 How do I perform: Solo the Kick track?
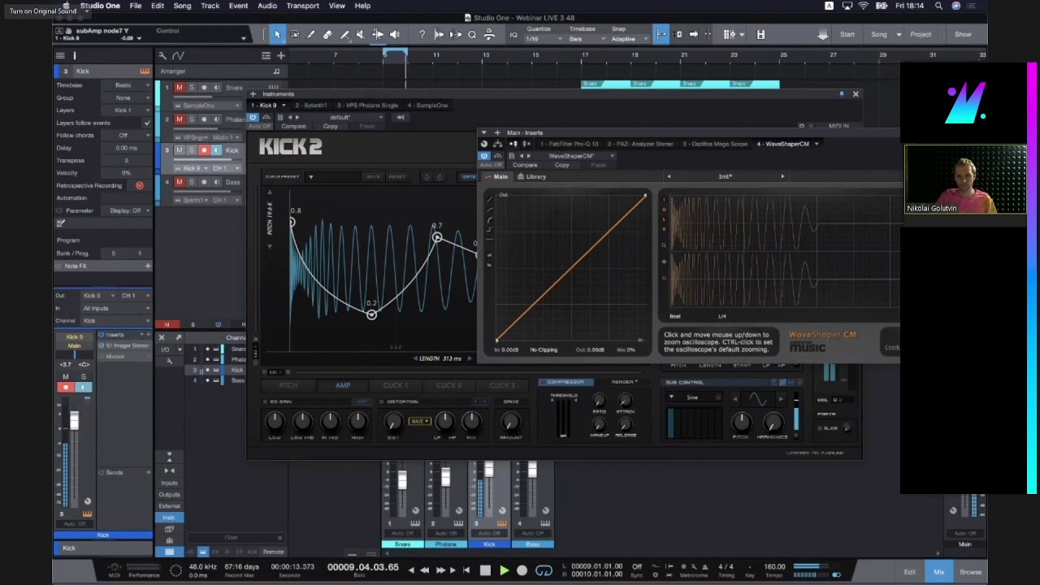[x=192, y=150]
